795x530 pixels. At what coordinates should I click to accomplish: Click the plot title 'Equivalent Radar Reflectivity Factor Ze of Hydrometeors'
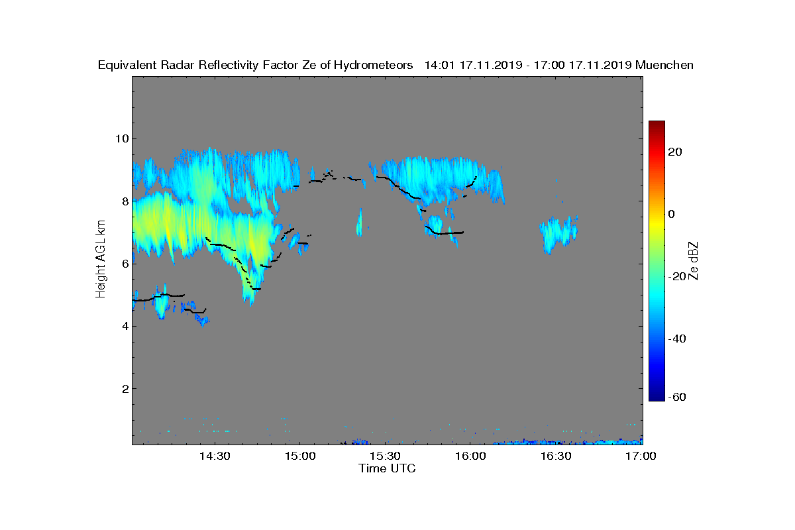point(255,65)
